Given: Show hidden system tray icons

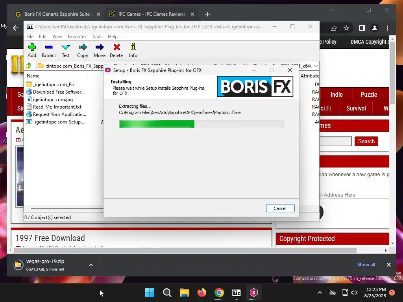Looking at the screenshot, I should [x=320, y=293].
